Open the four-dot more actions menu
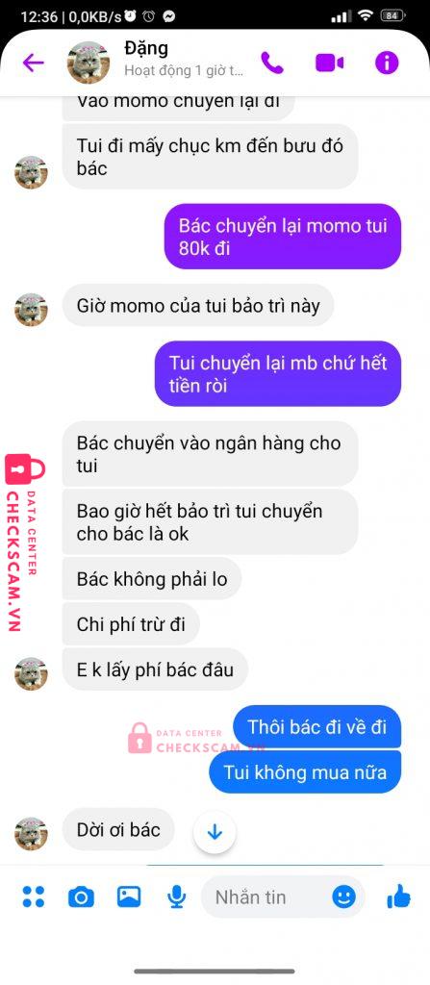The image size is (430, 985). point(34,897)
